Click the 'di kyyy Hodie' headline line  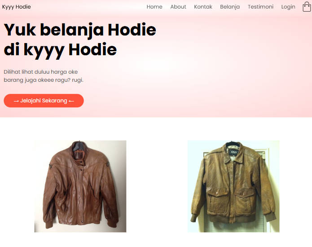60,49
